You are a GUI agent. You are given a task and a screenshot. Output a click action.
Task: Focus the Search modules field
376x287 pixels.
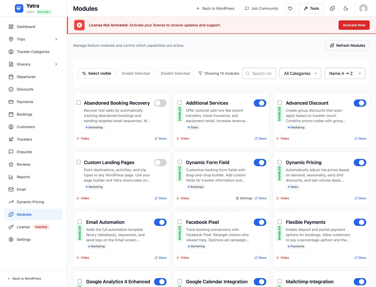coord(259,73)
